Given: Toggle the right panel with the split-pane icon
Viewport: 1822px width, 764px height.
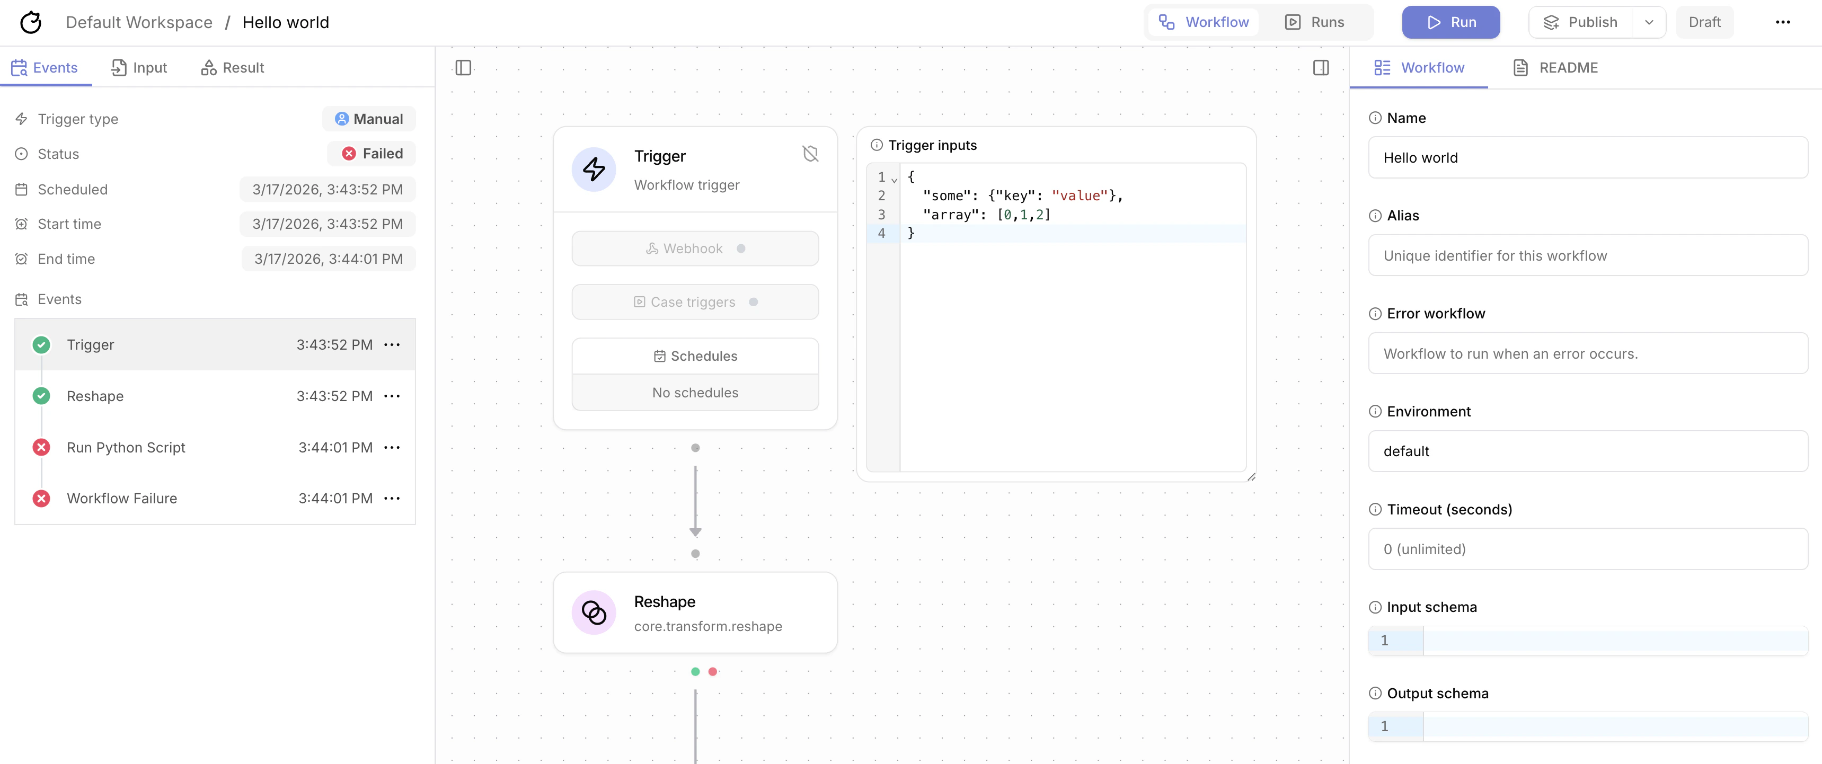Looking at the screenshot, I should click(1321, 67).
